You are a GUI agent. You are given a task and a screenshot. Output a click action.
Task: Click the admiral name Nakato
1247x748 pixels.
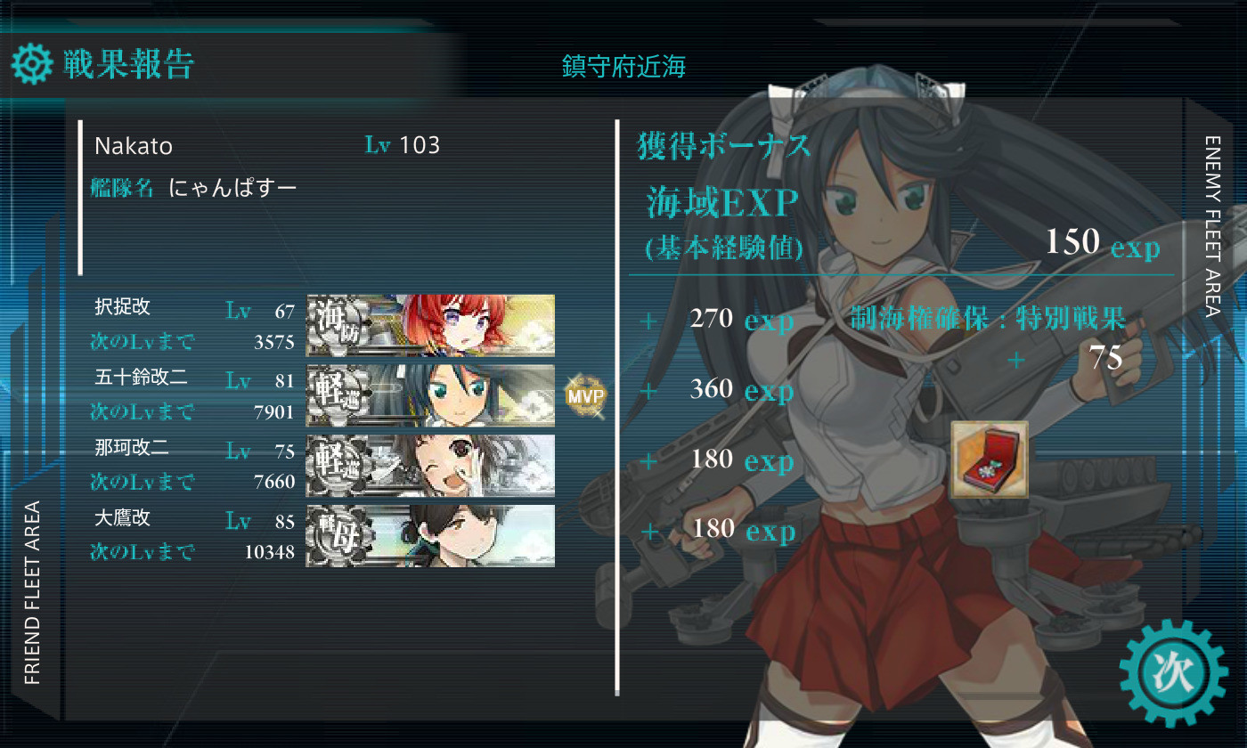134,145
